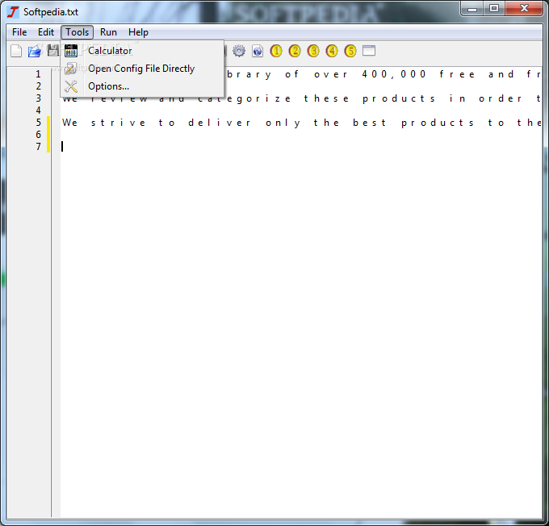The image size is (549, 526).
Task: Click line number 5 in the gutter
Action: 38,123
